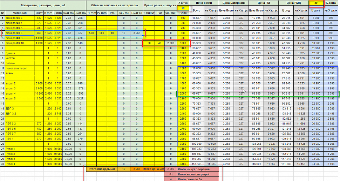Click the '1279' Цмат m2 cell for акрил 3
The height and width of the screenshot is (181, 340).
[80, 89]
